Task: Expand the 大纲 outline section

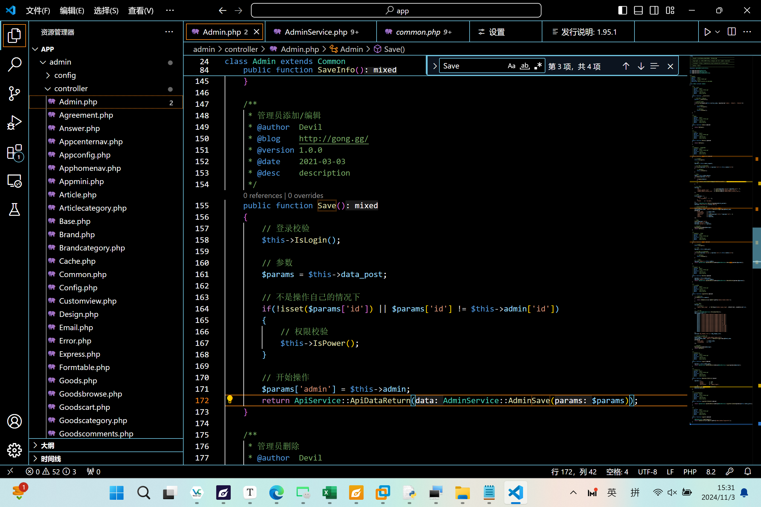Action: pos(106,445)
